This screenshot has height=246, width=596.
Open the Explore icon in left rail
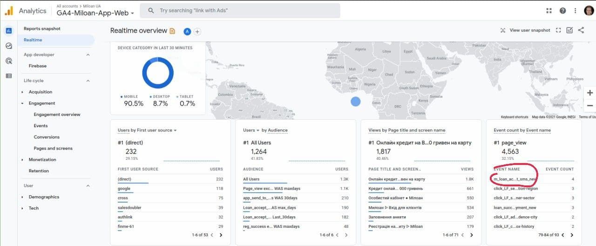[x=8, y=46]
